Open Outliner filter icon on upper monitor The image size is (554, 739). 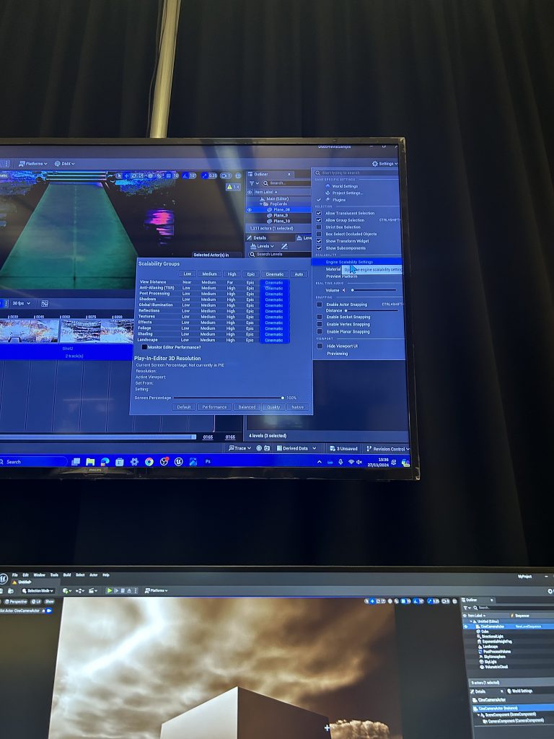point(252,183)
